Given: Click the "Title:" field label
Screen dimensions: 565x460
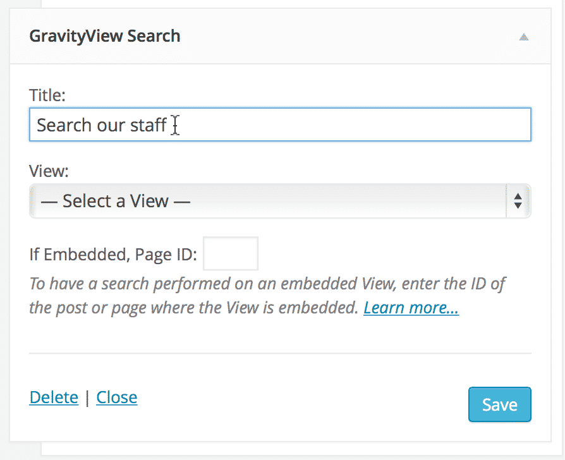Looking at the screenshot, I should pos(47,95).
